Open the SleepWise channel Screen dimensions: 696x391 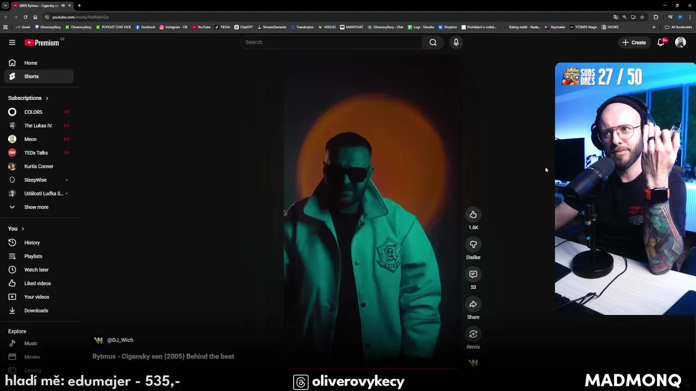click(39, 180)
